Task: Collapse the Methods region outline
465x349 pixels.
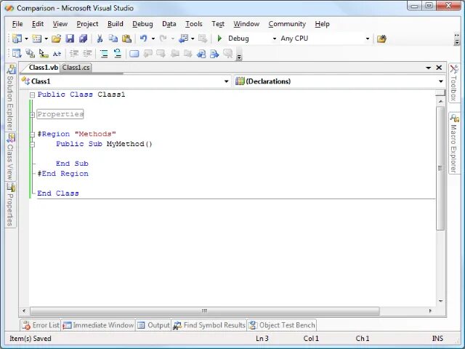Action: click(x=32, y=135)
